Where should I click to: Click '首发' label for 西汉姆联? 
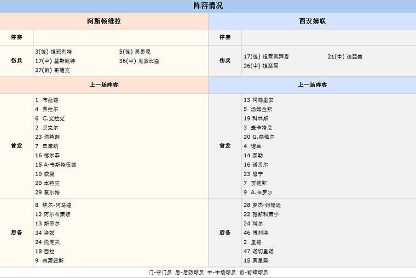pyautogui.click(x=225, y=146)
